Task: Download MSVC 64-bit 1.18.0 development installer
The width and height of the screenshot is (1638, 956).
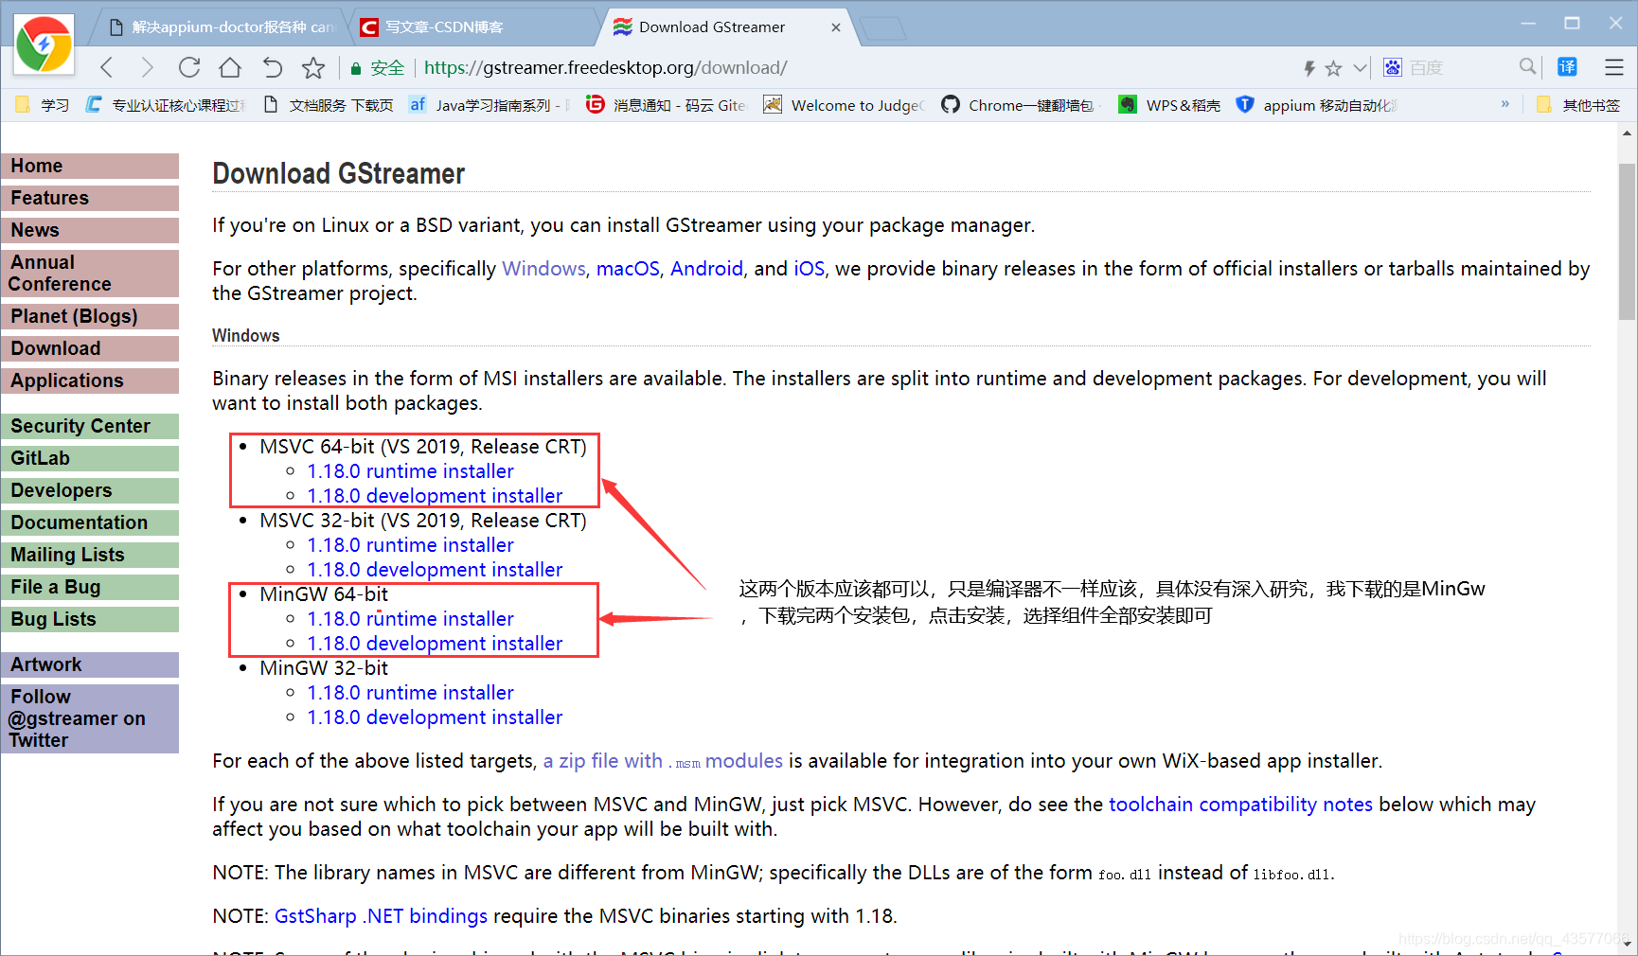Action: [x=435, y=496]
